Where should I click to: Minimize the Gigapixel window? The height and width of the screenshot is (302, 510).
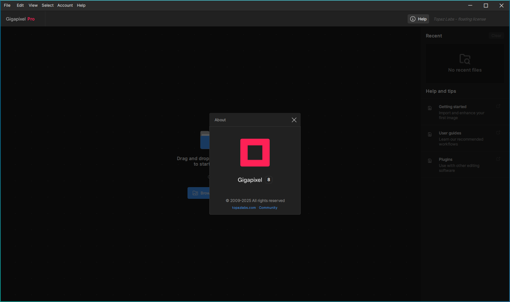[470, 5]
